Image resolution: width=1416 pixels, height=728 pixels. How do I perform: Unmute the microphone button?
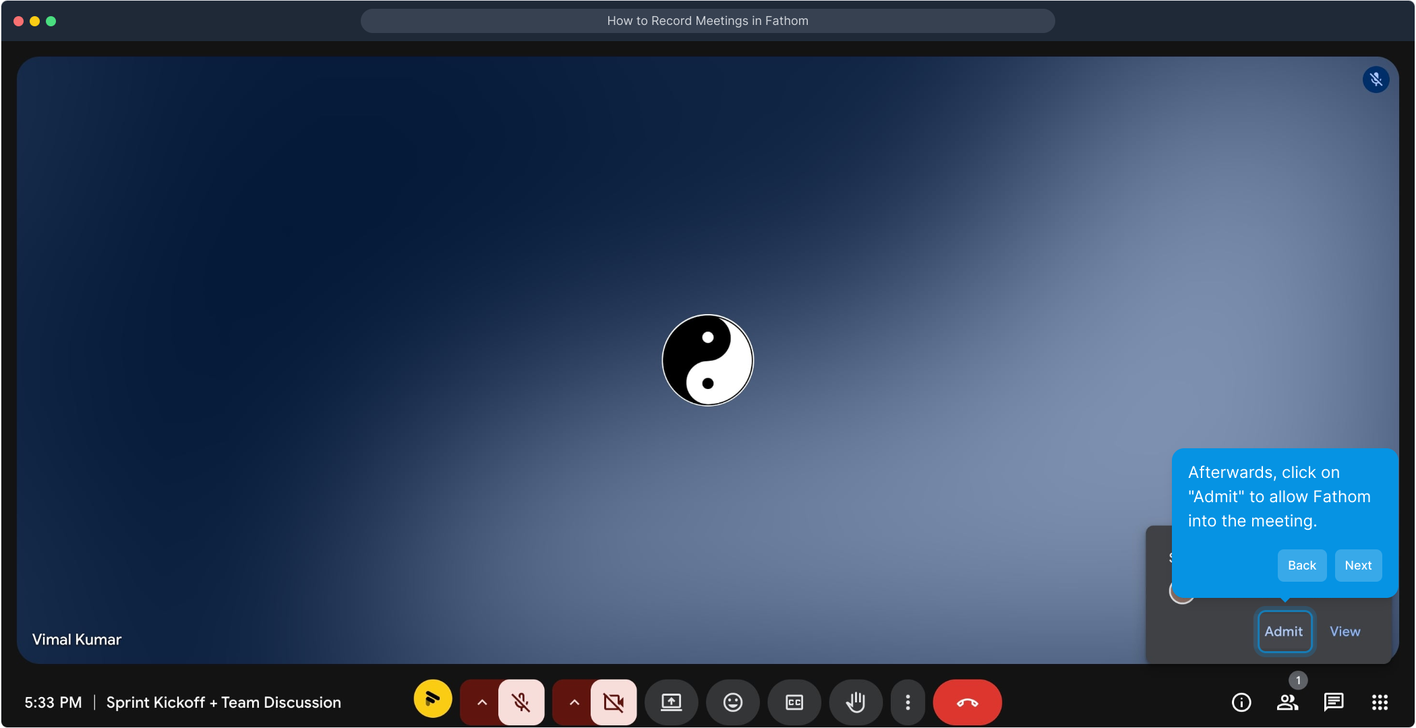(521, 702)
